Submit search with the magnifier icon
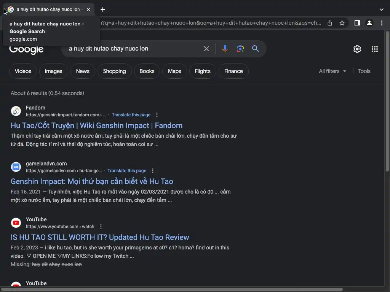Viewport: 390px width, 292px height. 256,49
